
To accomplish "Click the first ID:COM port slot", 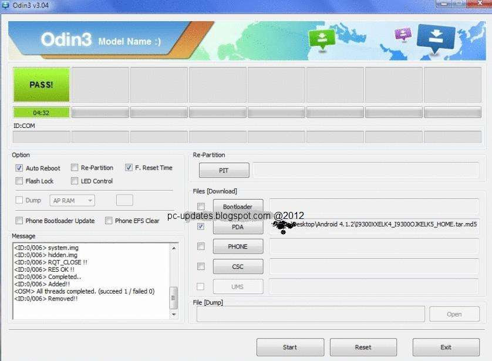I will (42, 137).
